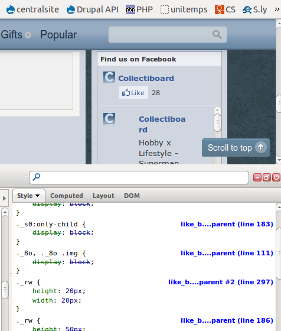The width and height of the screenshot is (281, 331).
Task: Open the unitemps bookmark
Action: [184, 9]
